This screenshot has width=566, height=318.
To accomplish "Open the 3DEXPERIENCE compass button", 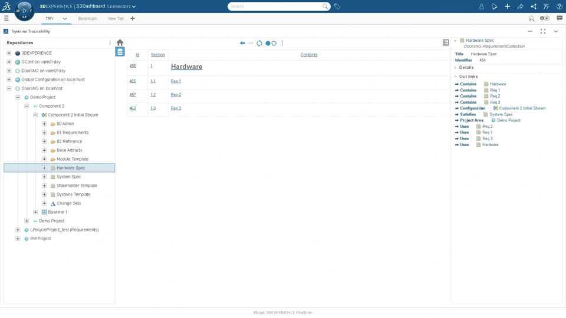I will click(24, 11).
